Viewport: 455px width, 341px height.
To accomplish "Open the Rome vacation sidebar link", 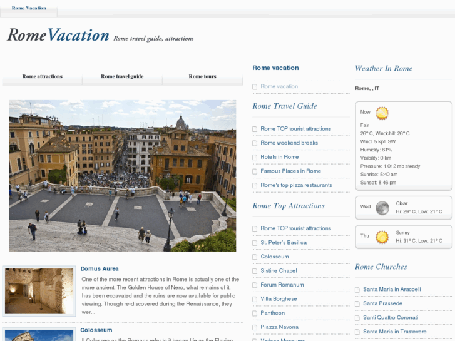I will point(279,86).
